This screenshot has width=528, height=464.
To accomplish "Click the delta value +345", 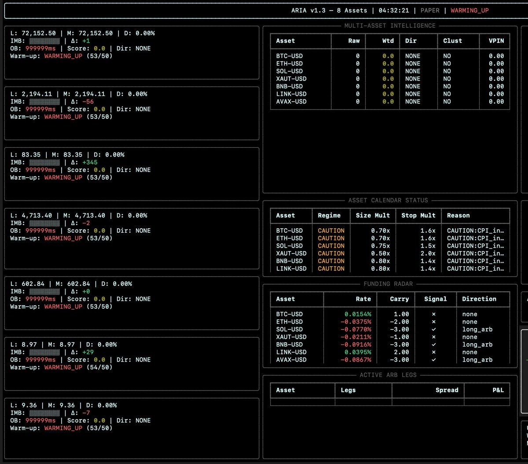I will tap(90, 162).
